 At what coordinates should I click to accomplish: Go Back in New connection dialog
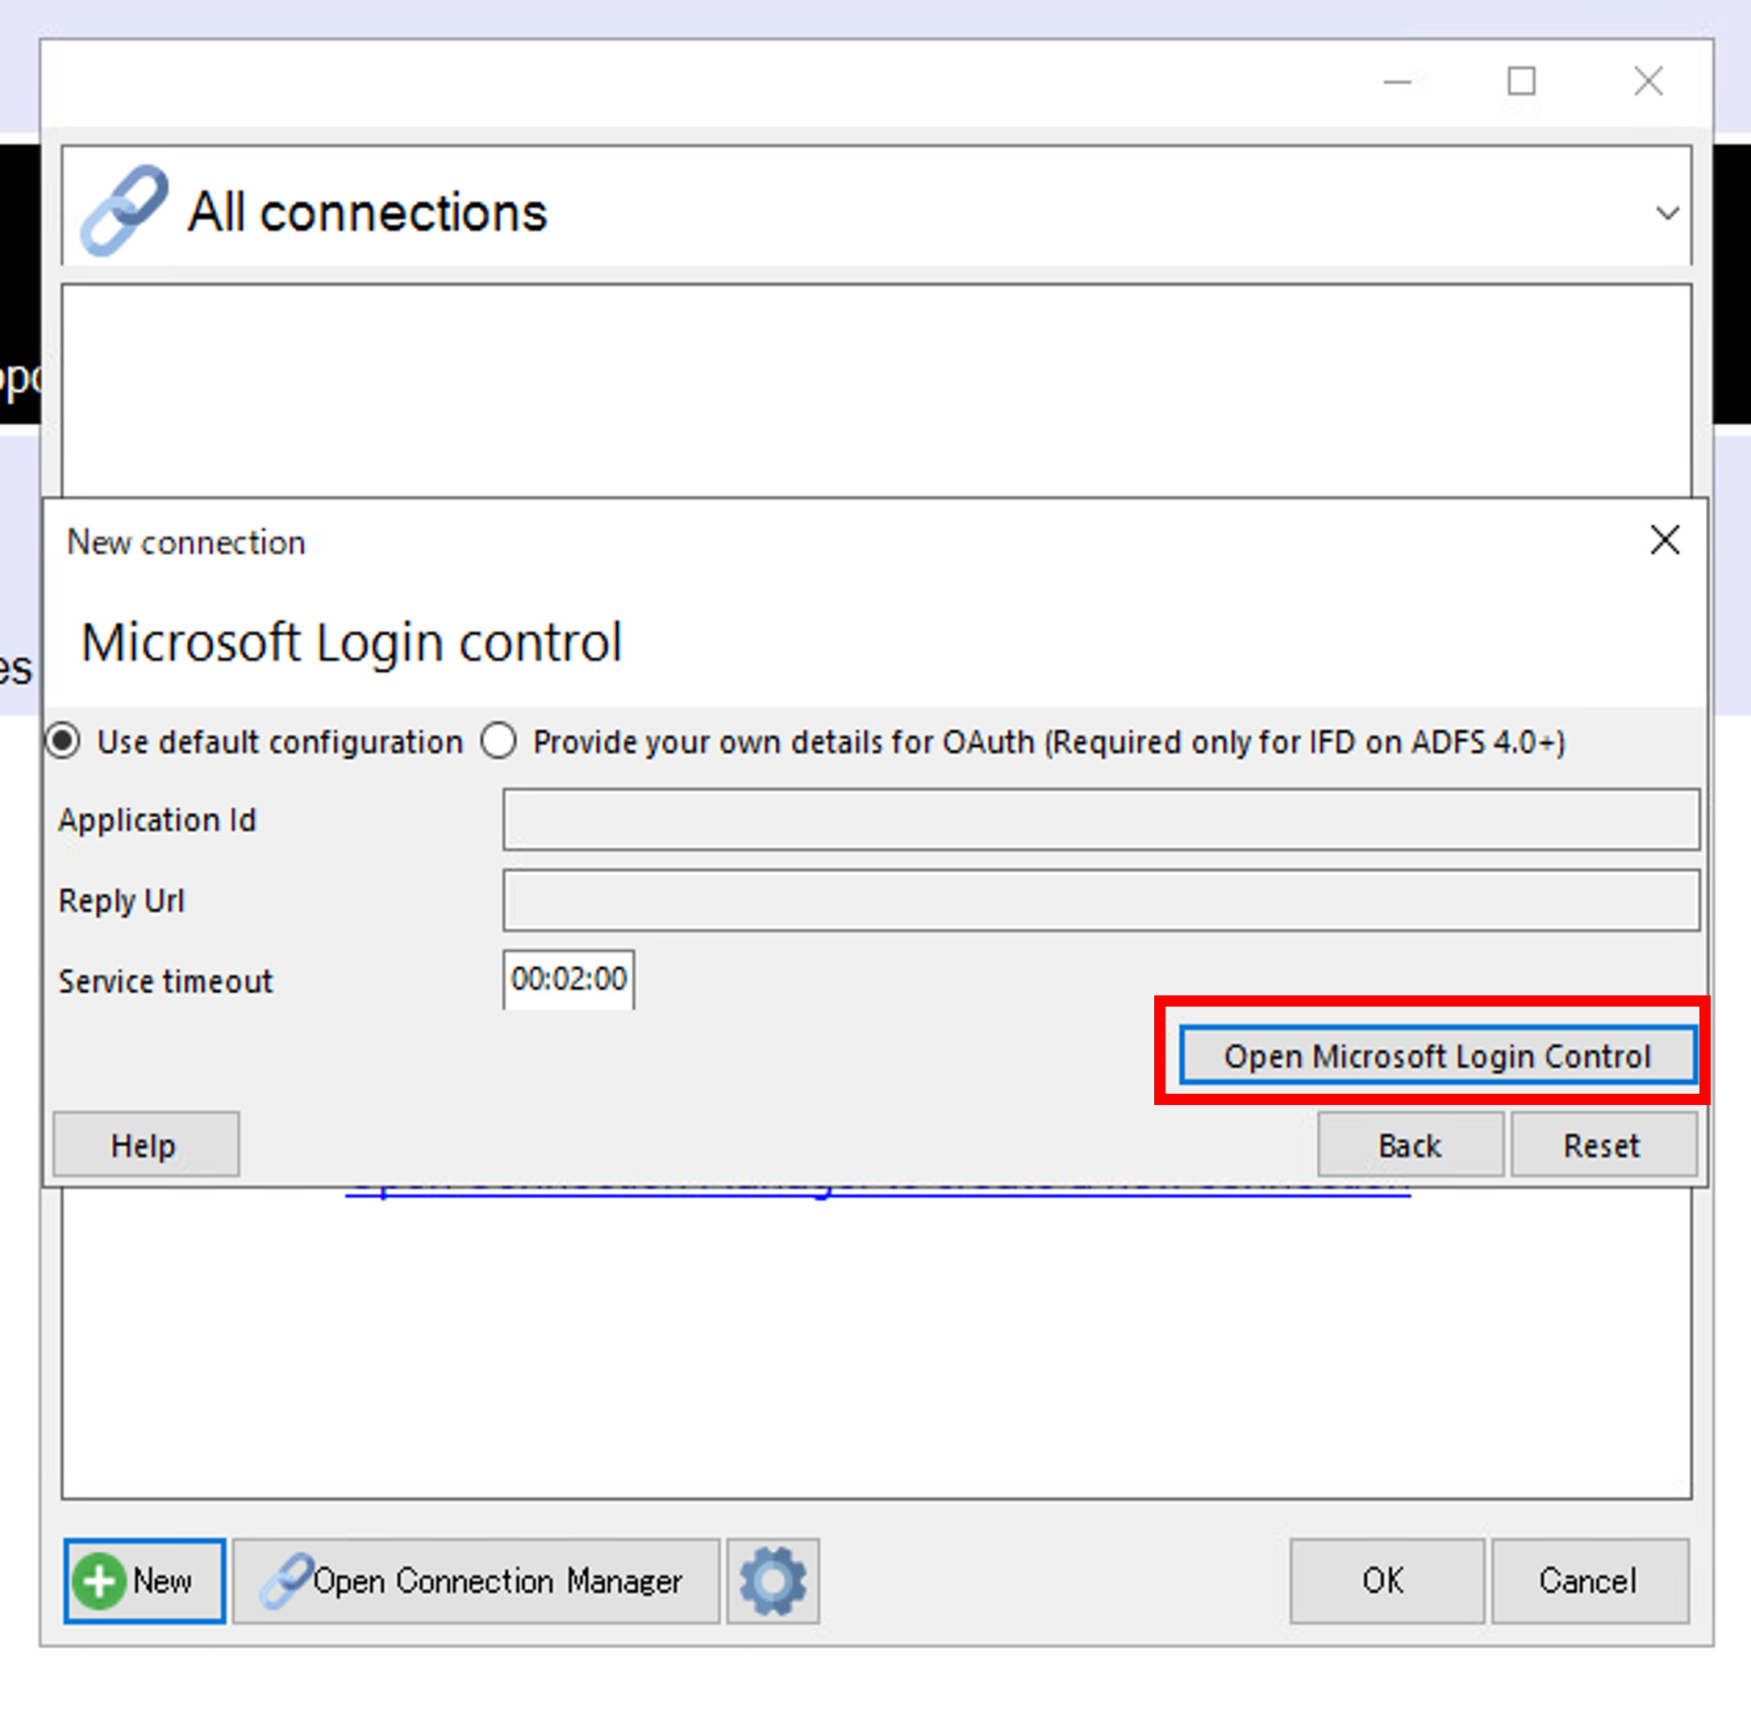click(x=1410, y=1145)
